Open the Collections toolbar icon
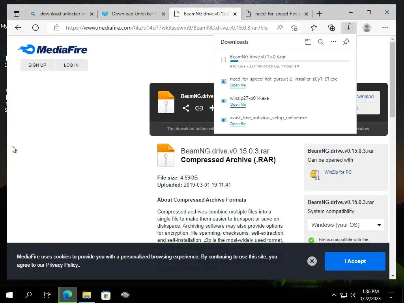The height and width of the screenshot is (303, 404). click(x=331, y=28)
